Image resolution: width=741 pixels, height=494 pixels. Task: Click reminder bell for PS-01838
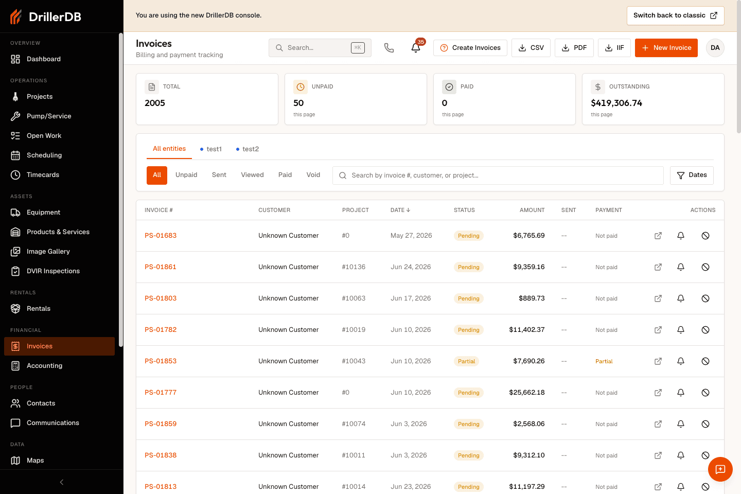point(681,455)
